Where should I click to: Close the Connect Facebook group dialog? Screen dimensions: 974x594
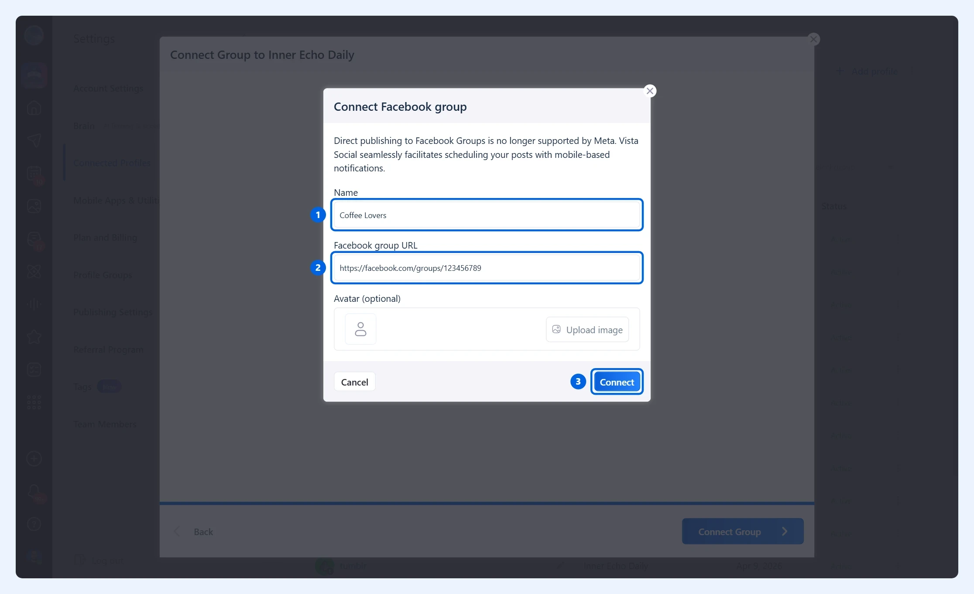tap(650, 91)
